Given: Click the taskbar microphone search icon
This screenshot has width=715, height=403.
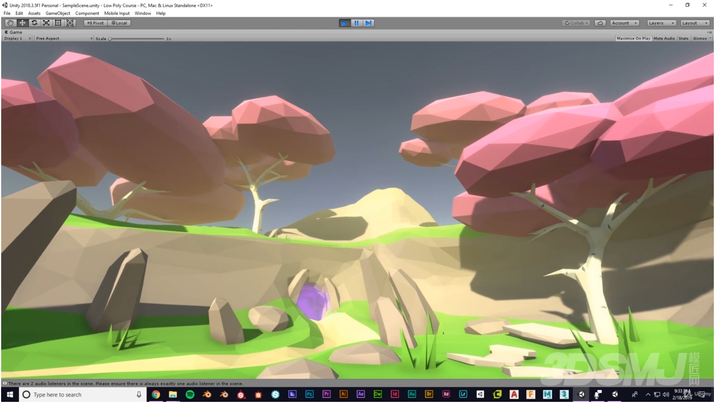Looking at the screenshot, I should pyautogui.click(x=139, y=395).
